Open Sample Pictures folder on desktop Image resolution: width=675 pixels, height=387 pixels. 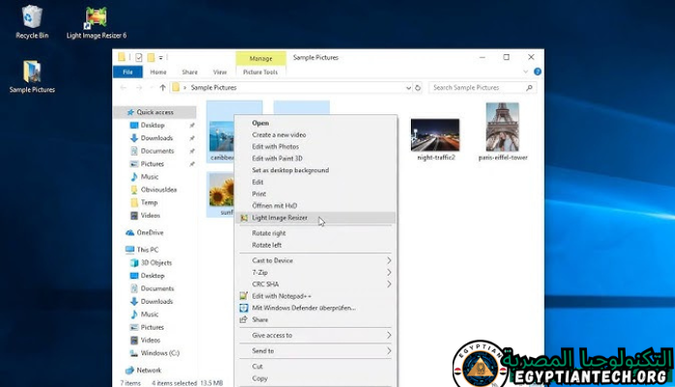32,74
